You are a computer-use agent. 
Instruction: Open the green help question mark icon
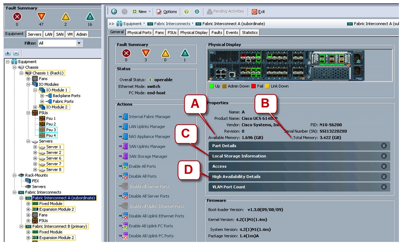pos(186,12)
